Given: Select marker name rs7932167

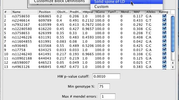Looking at the screenshot, I should click(x=21, y=25).
